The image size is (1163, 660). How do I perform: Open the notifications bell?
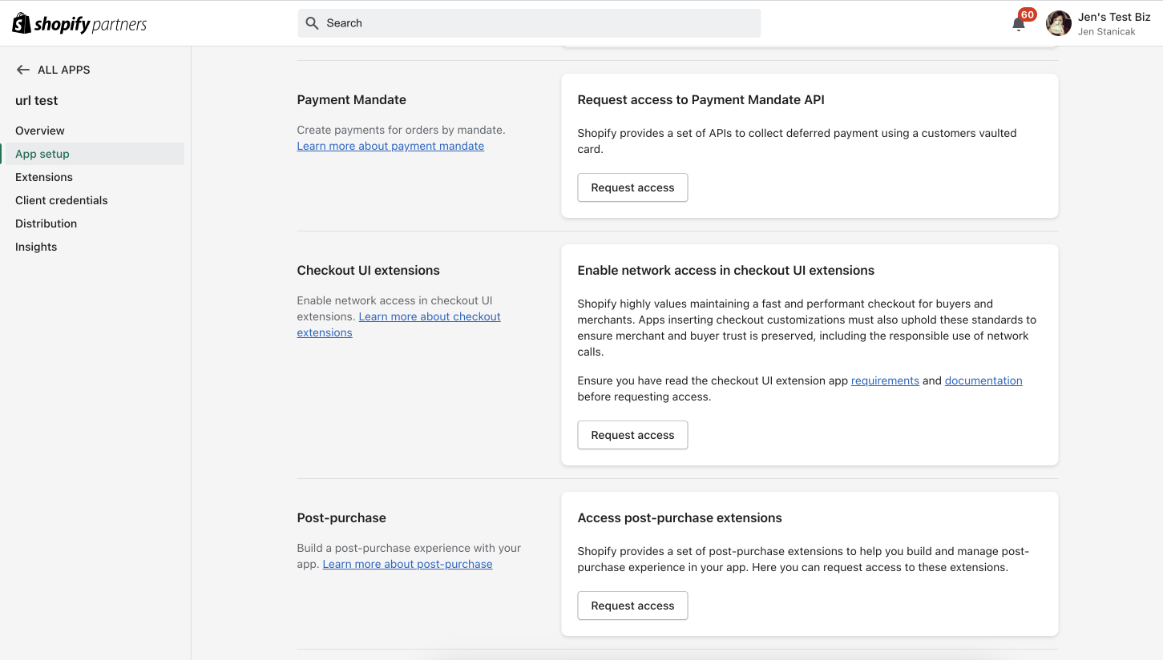(1019, 24)
